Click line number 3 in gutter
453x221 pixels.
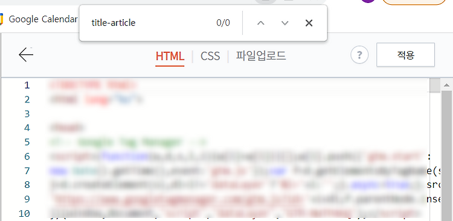click(27, 114)
